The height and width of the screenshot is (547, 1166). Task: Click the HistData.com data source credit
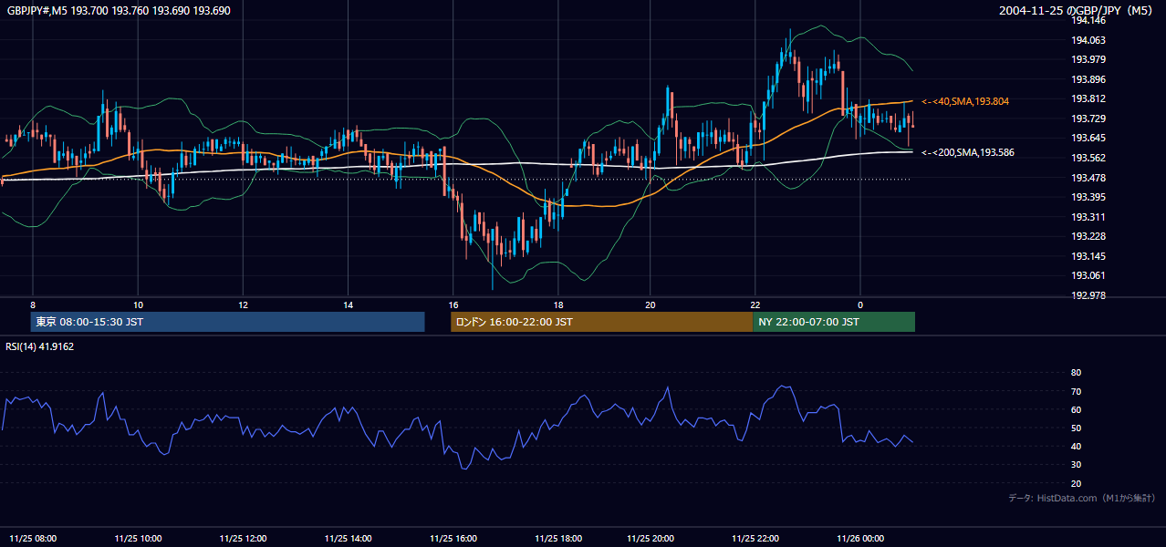[x=1082, y=498]
